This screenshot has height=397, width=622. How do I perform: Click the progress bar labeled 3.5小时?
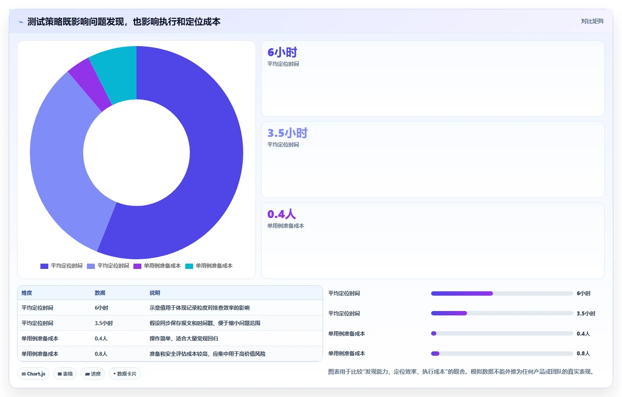(x=502, y=313)
